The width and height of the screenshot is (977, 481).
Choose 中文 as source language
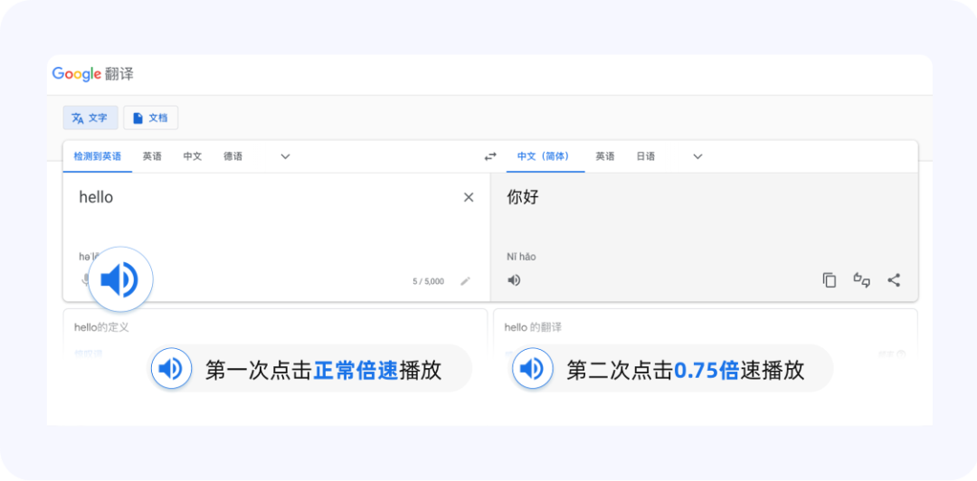(x=193, y=156)
